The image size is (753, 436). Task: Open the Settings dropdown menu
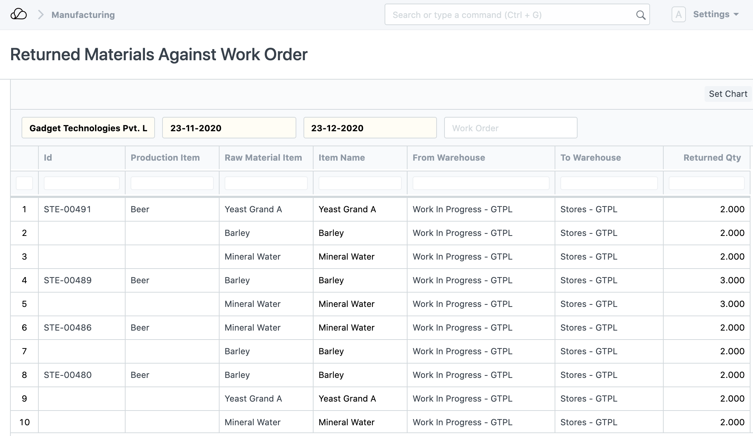(x=715, y=15)
